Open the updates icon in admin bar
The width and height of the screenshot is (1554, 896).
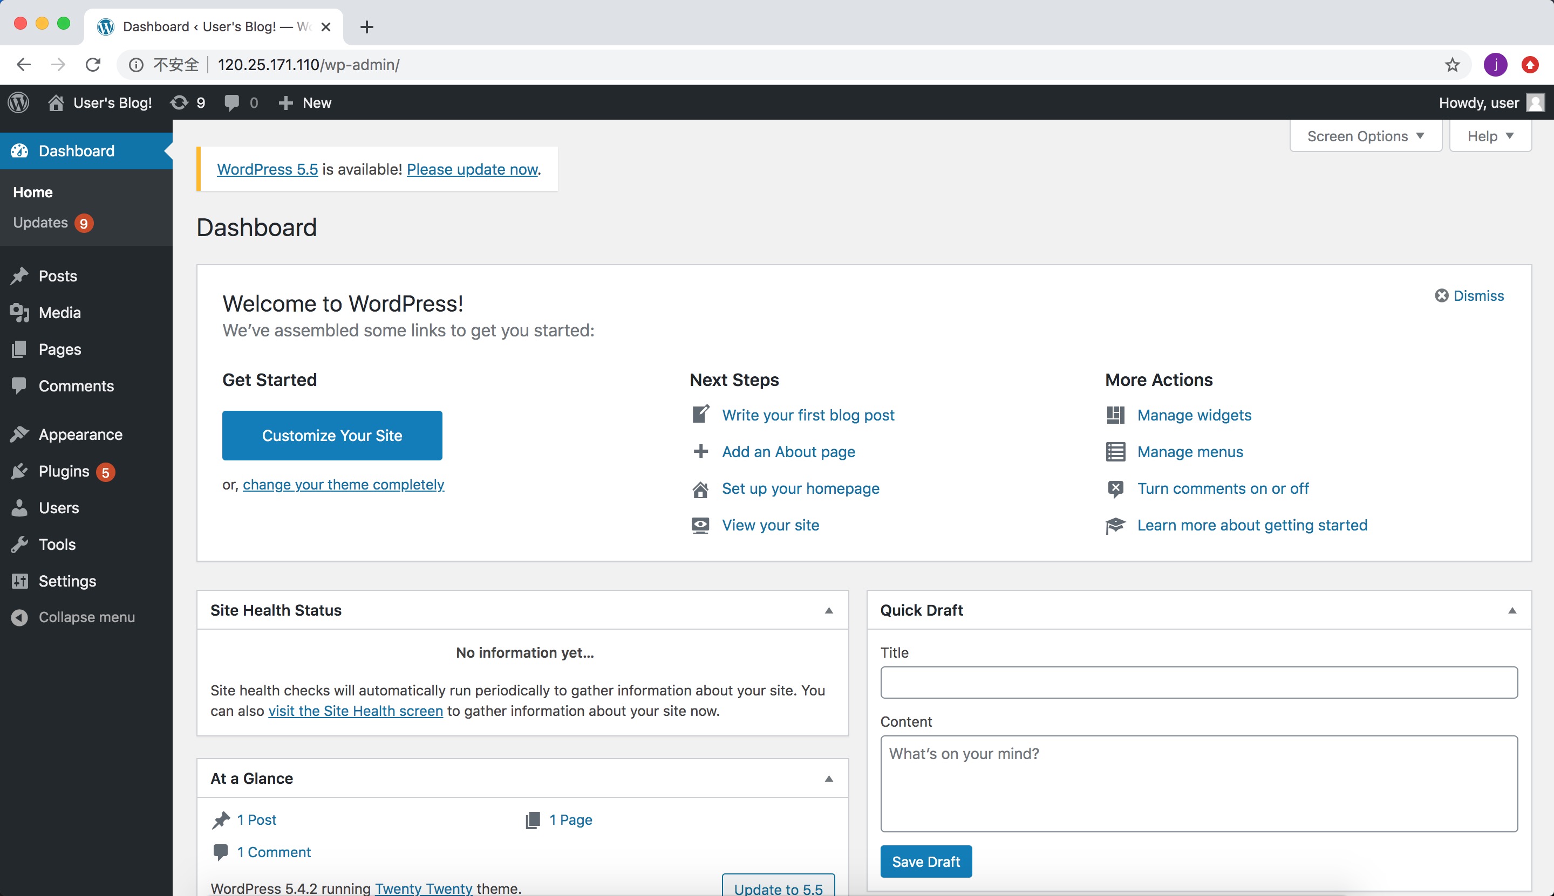(179, 103)
